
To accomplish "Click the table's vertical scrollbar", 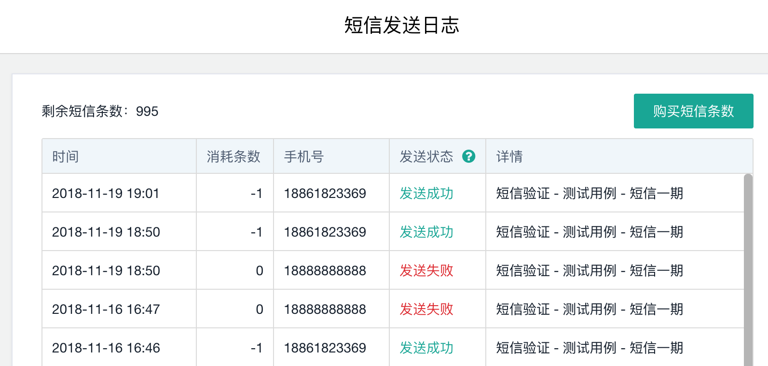I will tap(748, 270).
